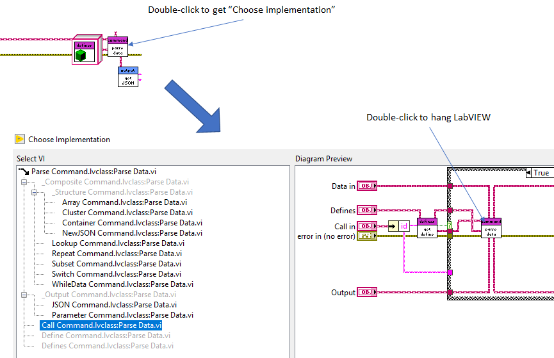The image size is (554, 358).
Task: Click the Call in terminal label
Action: (345, 227)
